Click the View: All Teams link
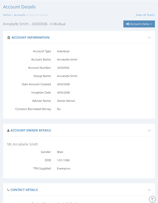Screen dimensions: 158x203 [145, 15]
